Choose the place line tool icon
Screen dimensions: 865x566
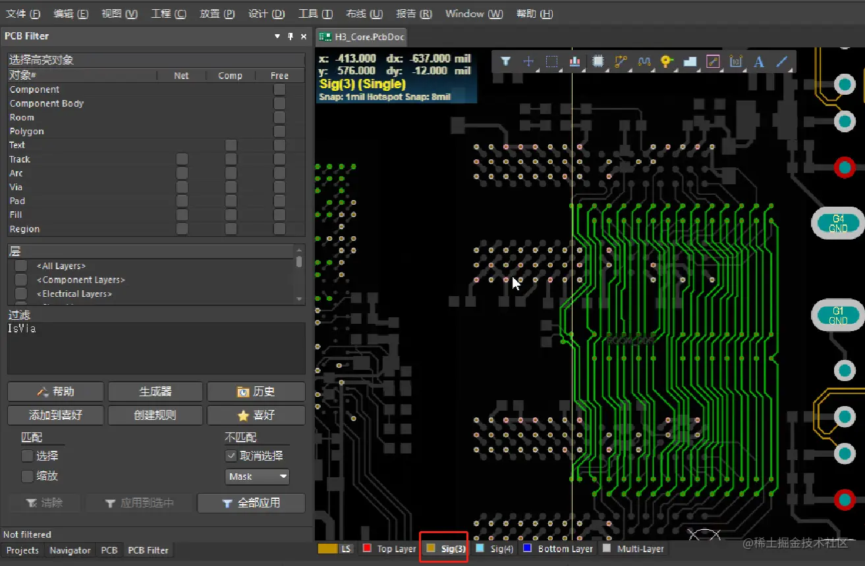tap(782, 61)
